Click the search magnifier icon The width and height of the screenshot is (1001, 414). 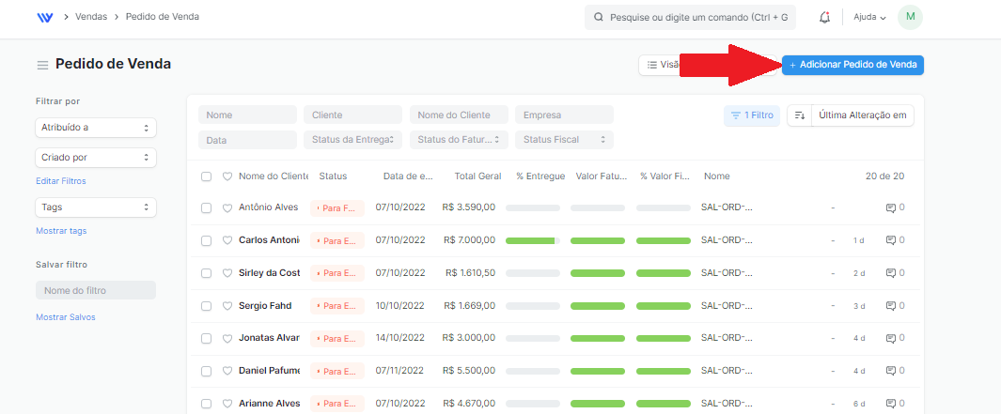point(598,17)
